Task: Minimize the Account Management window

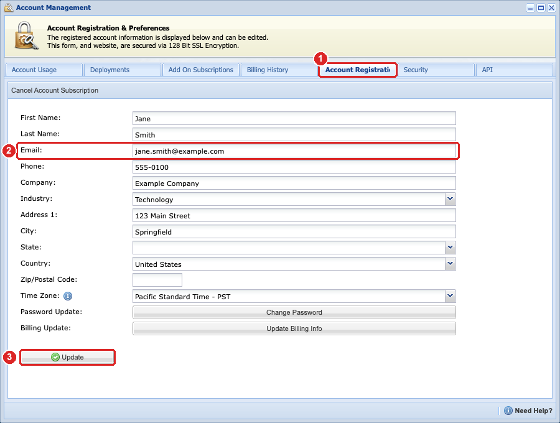Action: [530, 8]
